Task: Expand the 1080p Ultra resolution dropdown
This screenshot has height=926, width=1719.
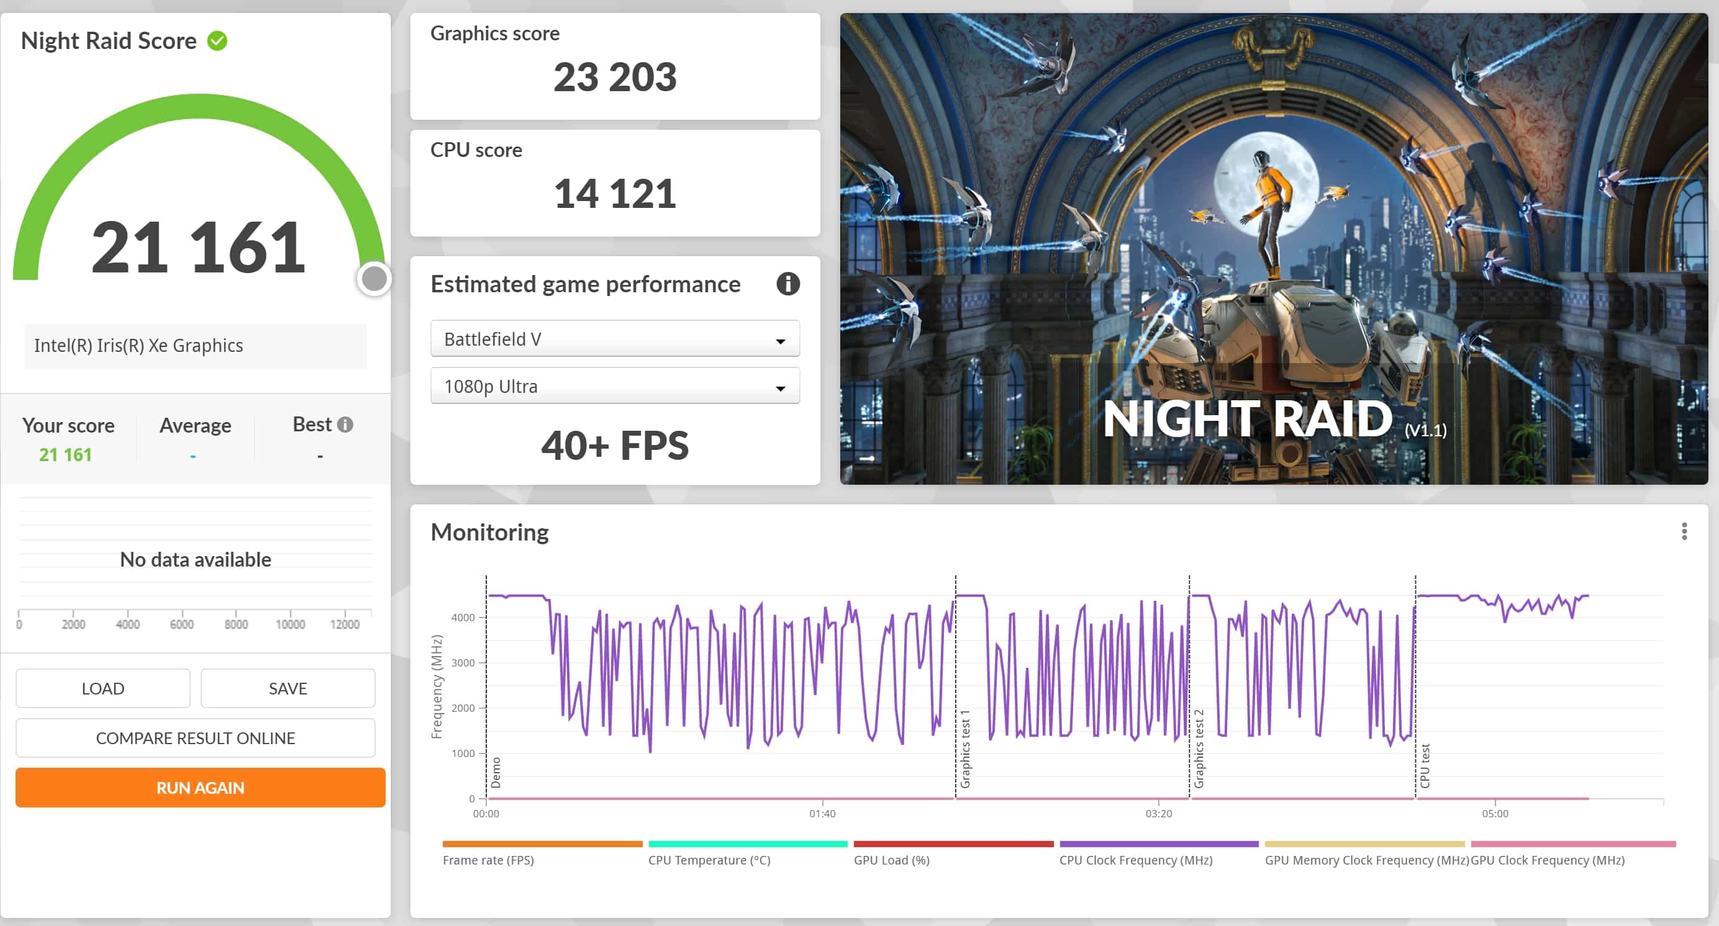Action: 614,387
